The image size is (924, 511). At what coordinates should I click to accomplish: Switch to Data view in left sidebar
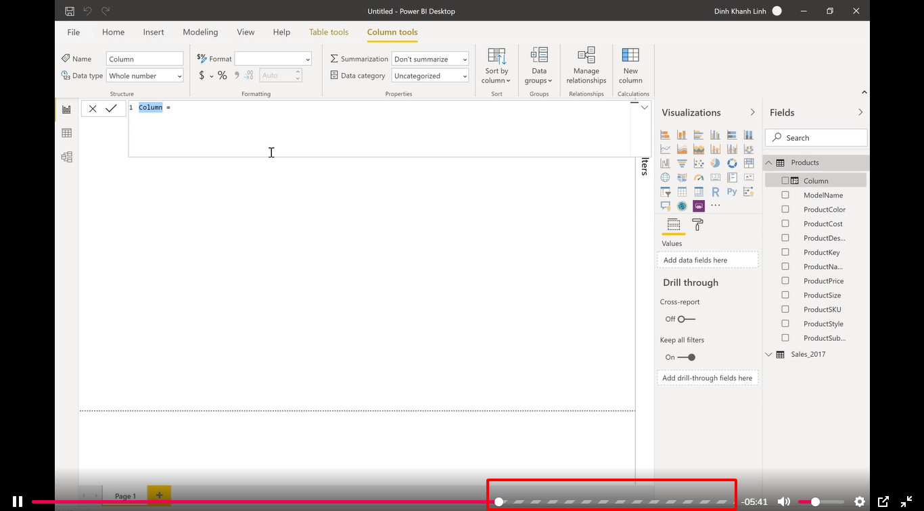tap(66, 133)
